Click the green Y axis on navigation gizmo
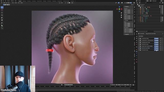Image resolution: width=164 pixels, height=92 pixels. click(119, 9)
